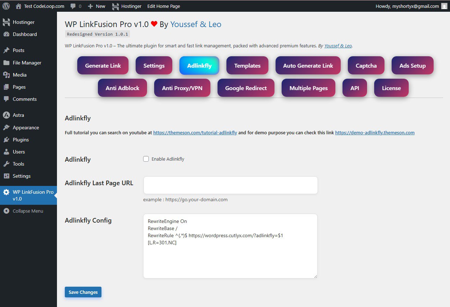Open the Templates tab
The image size is (450, 307).
click(x=247, y=66)
